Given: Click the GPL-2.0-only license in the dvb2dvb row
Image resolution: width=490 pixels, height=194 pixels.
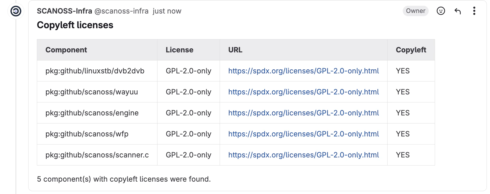Looking at the screenshot, I should pyautogui.click(x=189, y=71).
